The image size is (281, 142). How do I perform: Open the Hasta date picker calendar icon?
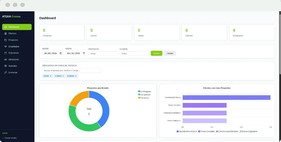click(x=84, y=53)
